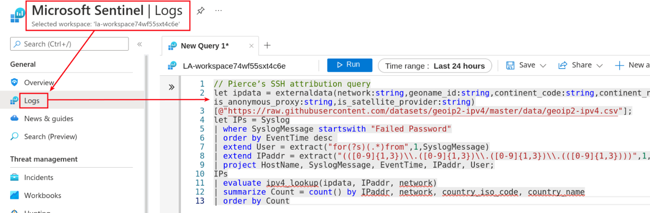Click the Microsoft Sentinel logo icon
The width and height of the screenshot is (650, 213).
pyautogui.click(x=18, y=15)
